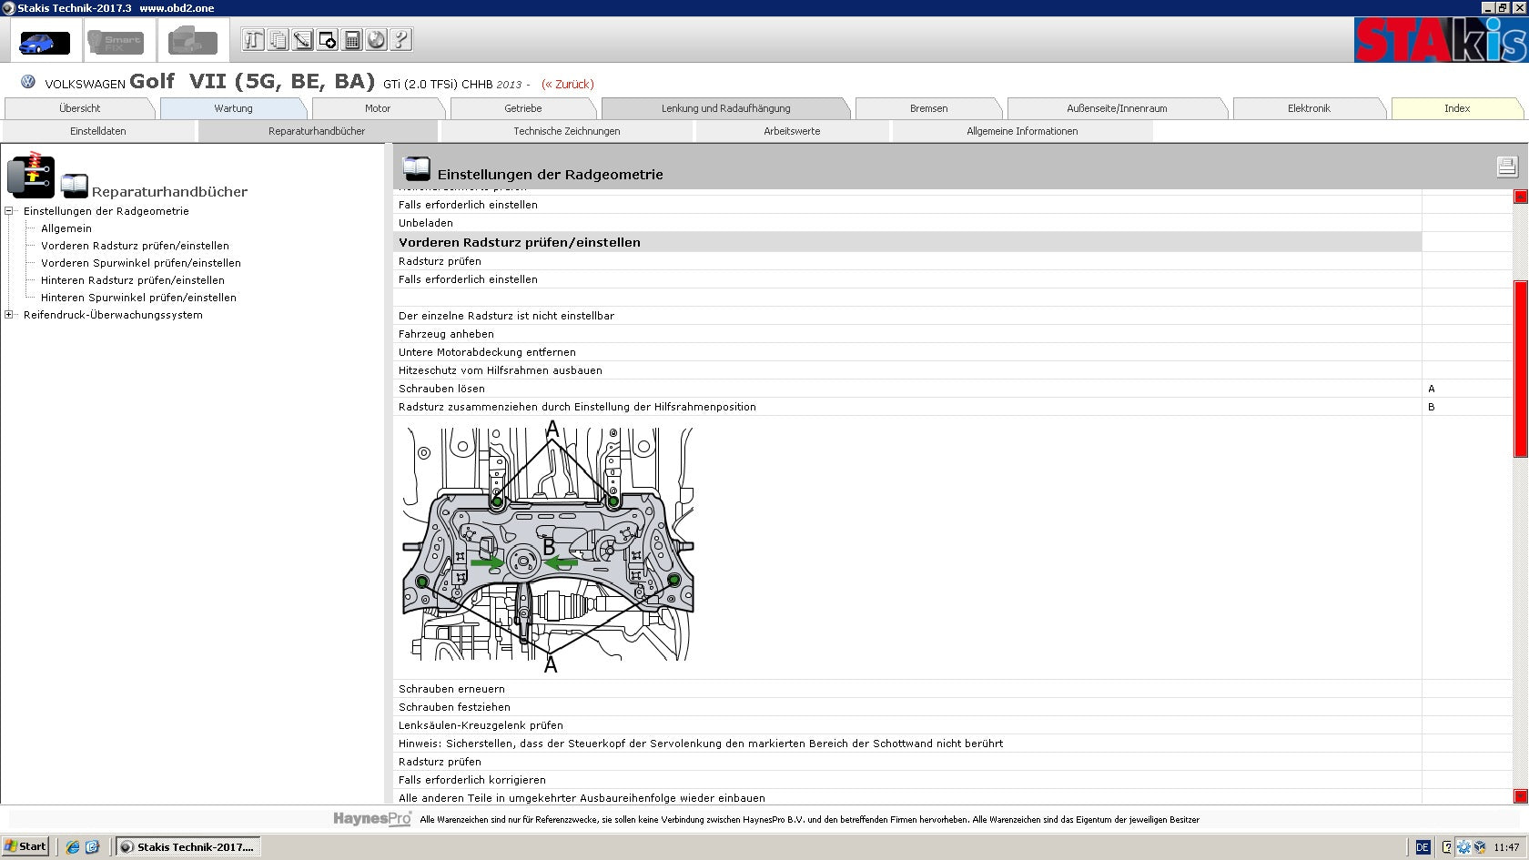The height and width of the screenshot is (860, 1529).
Task: Click the red vertical scrollbar thumb
Action: pyautogui.click(x=1520, y=369)
